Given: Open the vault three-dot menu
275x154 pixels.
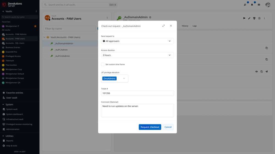Looking at the screenshot, I should [x=107, y=18].
